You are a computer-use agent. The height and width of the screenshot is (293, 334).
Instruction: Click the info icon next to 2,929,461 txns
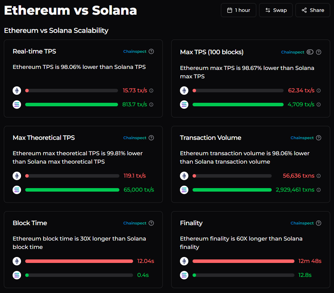click(318, 190)
